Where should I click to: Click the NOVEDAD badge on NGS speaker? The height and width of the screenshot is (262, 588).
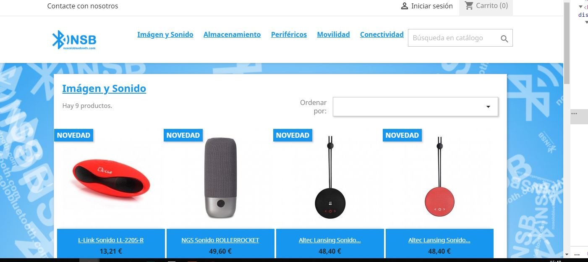pyautogui.click(x=183, y=135)
